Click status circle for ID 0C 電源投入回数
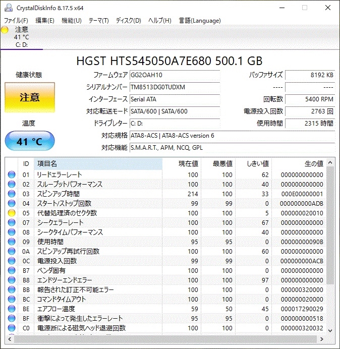Screen dimensions: 340x349 (x=12, y=261)
